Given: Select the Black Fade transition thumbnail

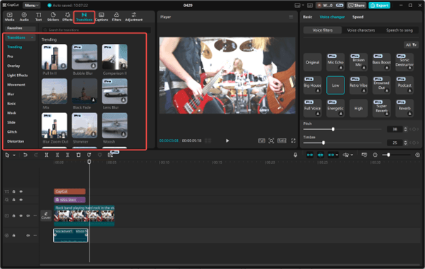Looking at the screenshot, I should click(84, 91).
